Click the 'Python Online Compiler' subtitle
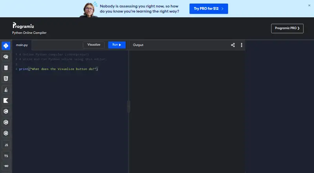Image resolution: width=314 pixels, height=173 pixels. pos(29,33)
